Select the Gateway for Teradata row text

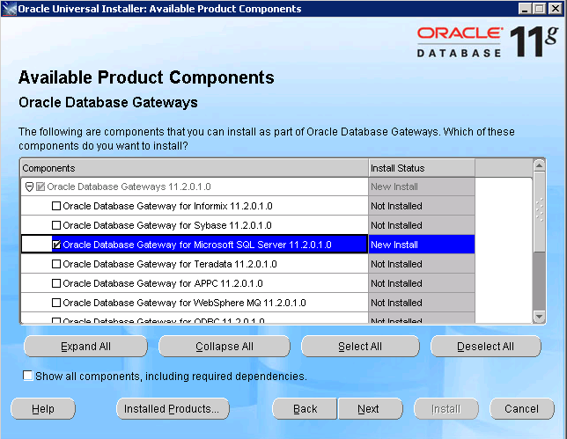[x=170, y=264]
